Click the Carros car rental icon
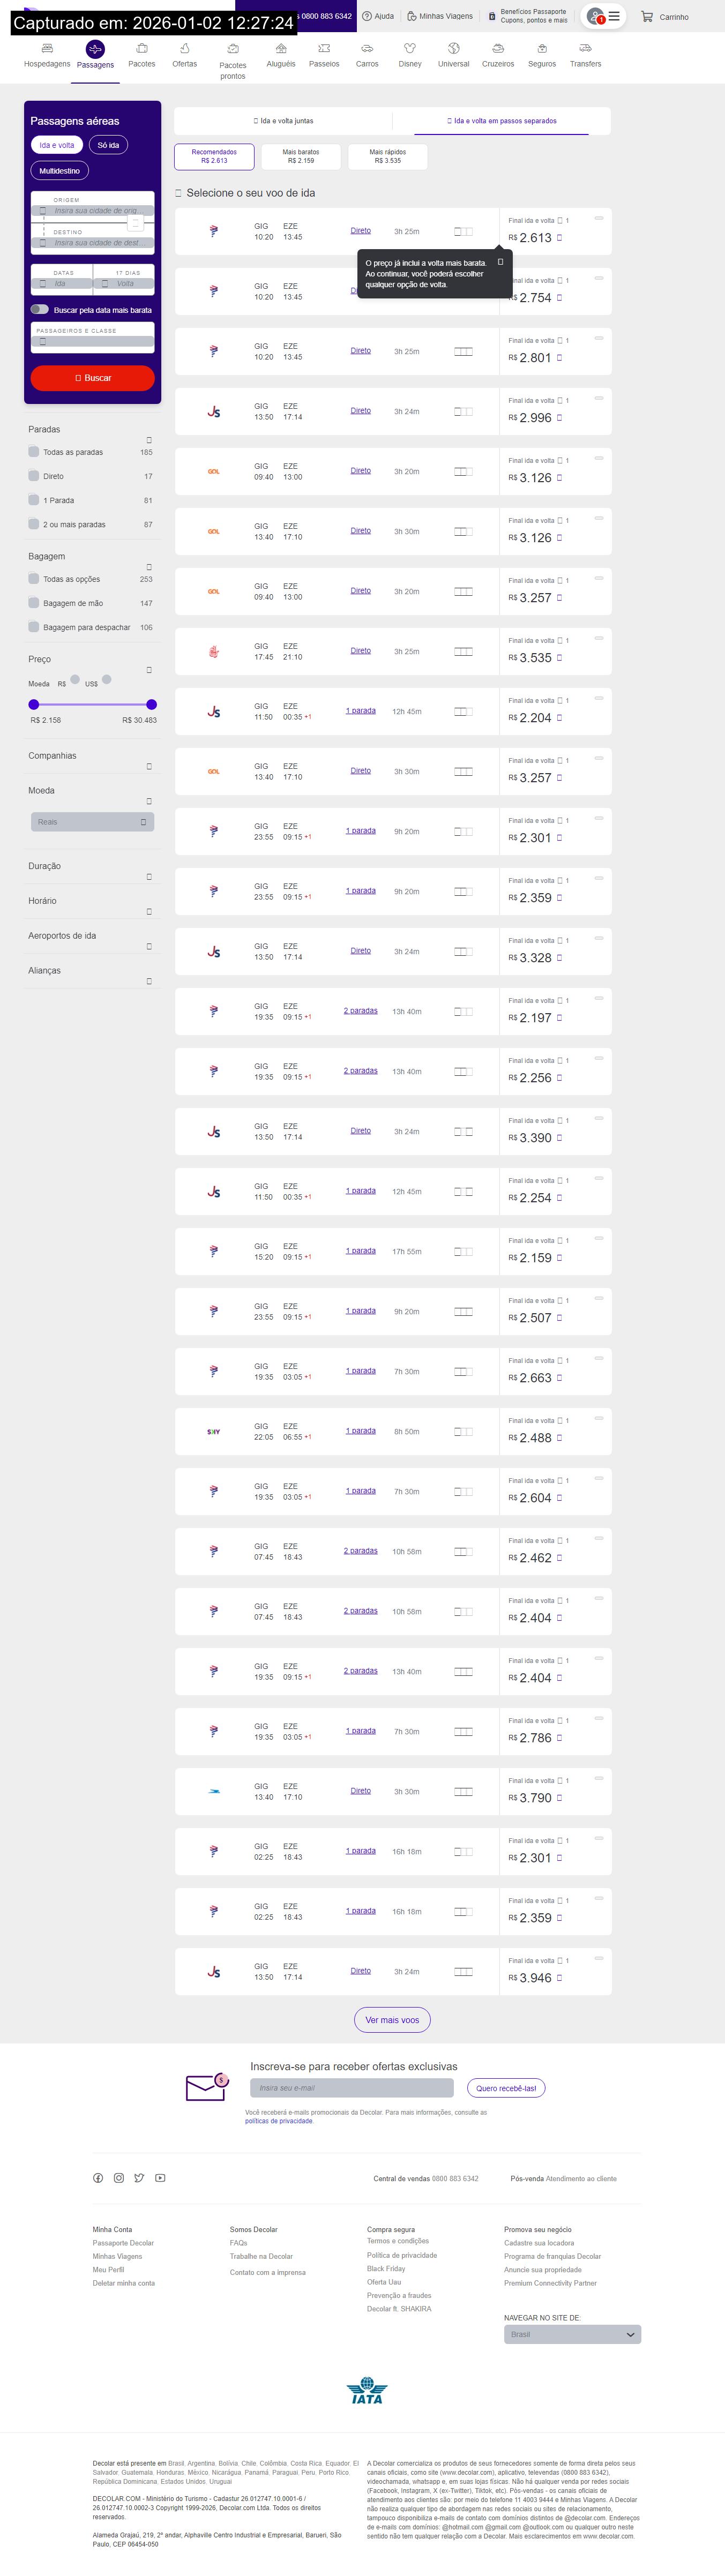This screenshot has height=2576, width=725. point(367,49)
